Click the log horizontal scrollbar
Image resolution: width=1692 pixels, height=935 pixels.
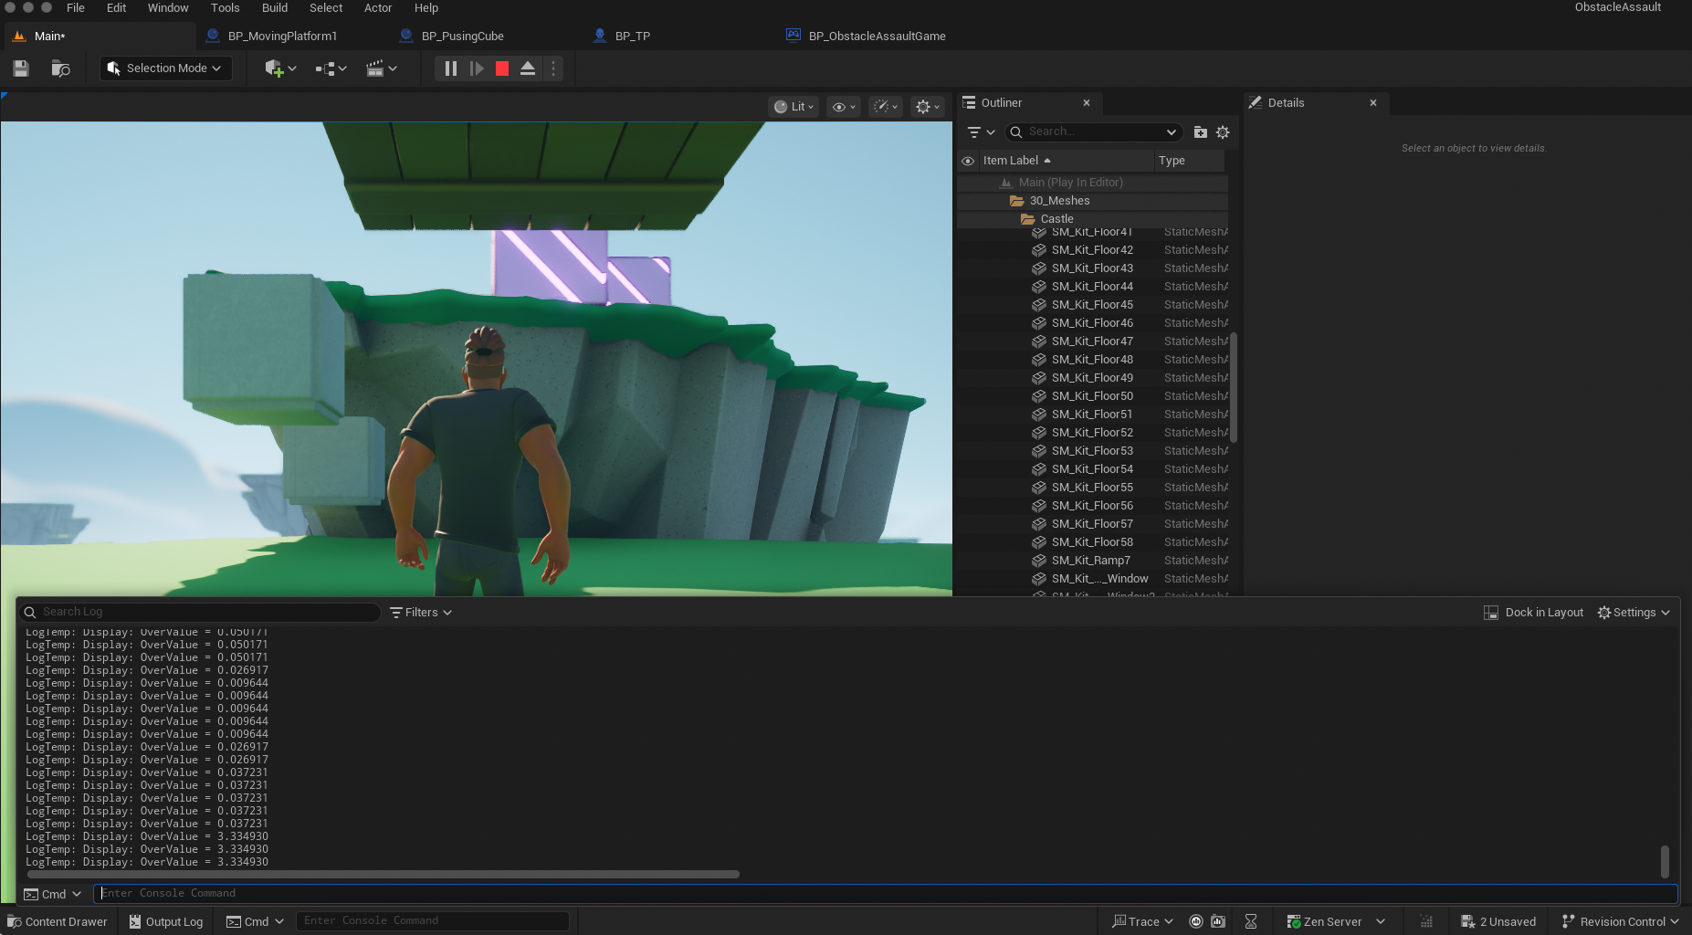pyautogui.click(x=384, y=875)
